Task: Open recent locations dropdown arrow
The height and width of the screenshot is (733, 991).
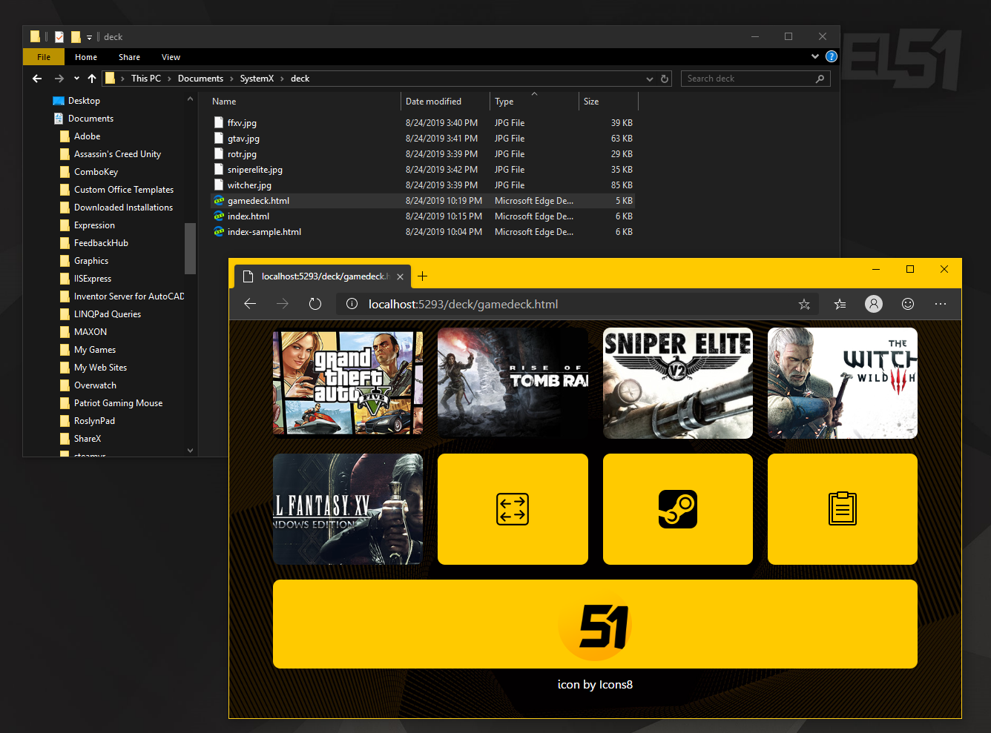Action: tap(76, 79)
